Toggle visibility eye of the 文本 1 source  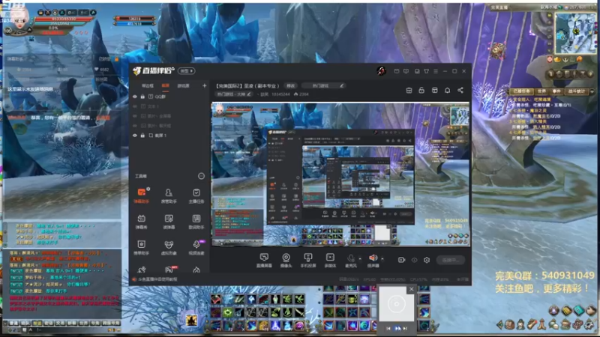[135, 106]
